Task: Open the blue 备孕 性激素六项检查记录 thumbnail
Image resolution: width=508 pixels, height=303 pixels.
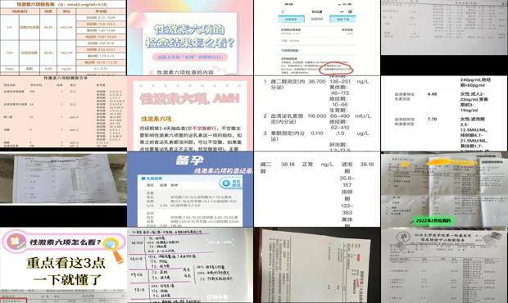Action: coord(190,189)
